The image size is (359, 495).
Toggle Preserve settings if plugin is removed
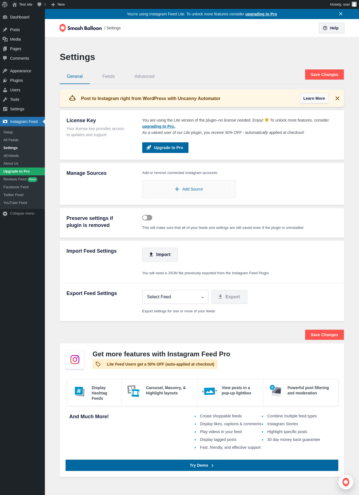(147, 218)
